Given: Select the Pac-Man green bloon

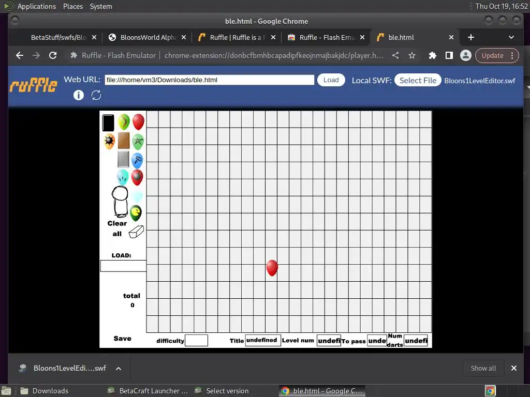Looking at the screenshot, I should pyautogui.click(x=136, y=213).
